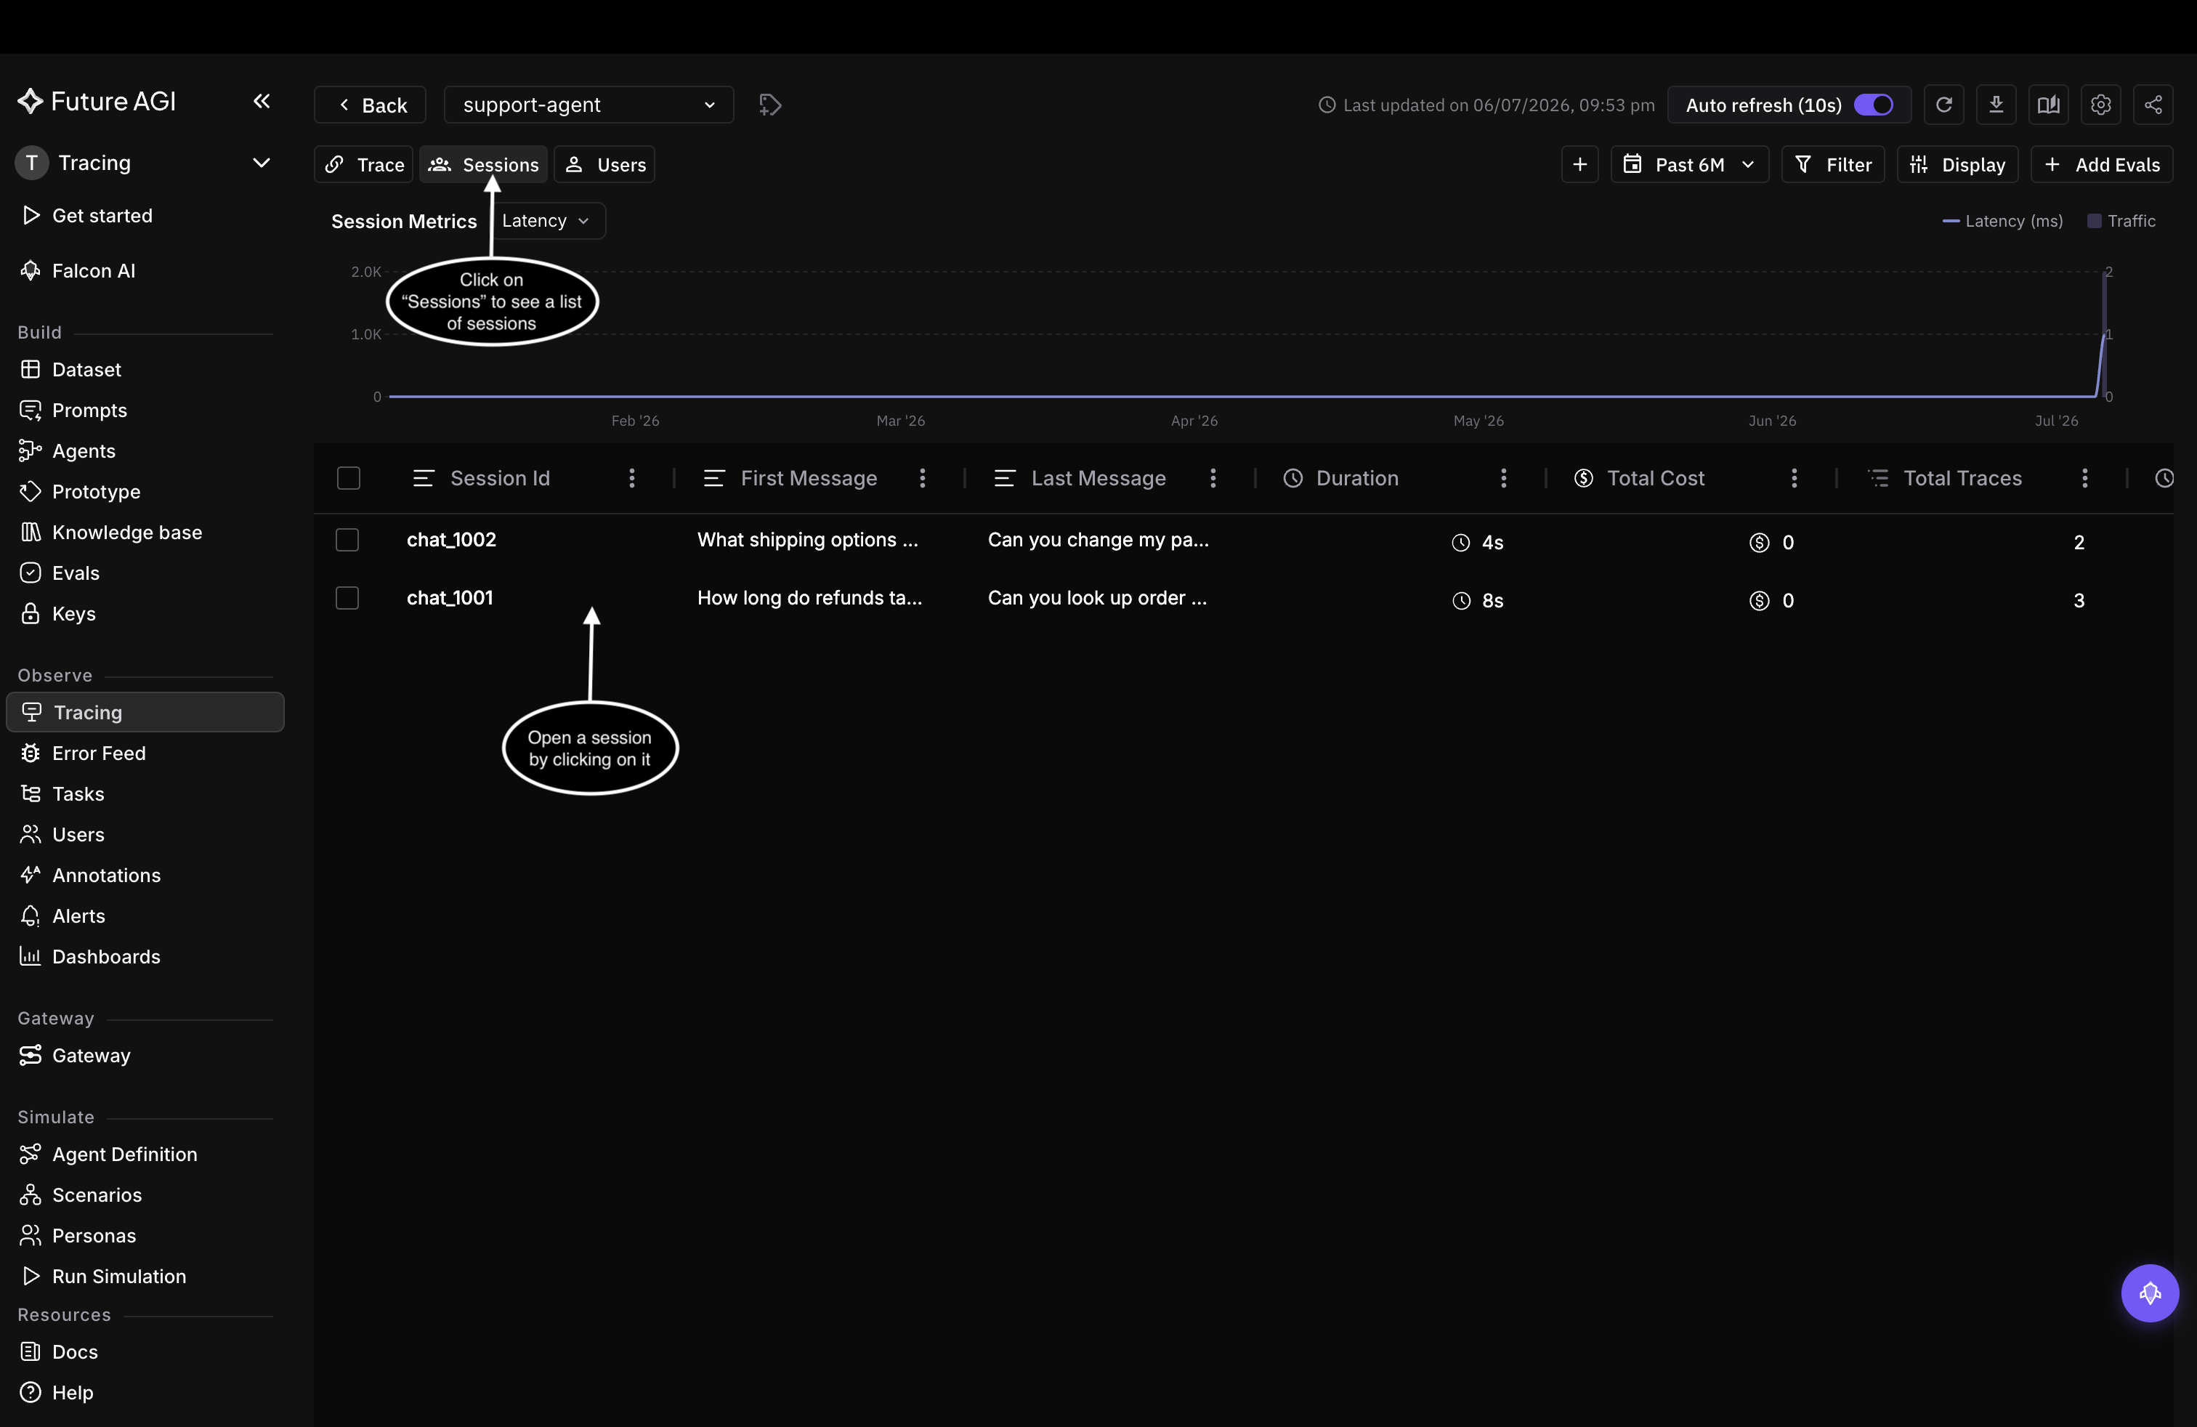Expand the Tracing workspace switcher
The height and width of the screenshot is (1427, 2197).
tap(145, 163)
